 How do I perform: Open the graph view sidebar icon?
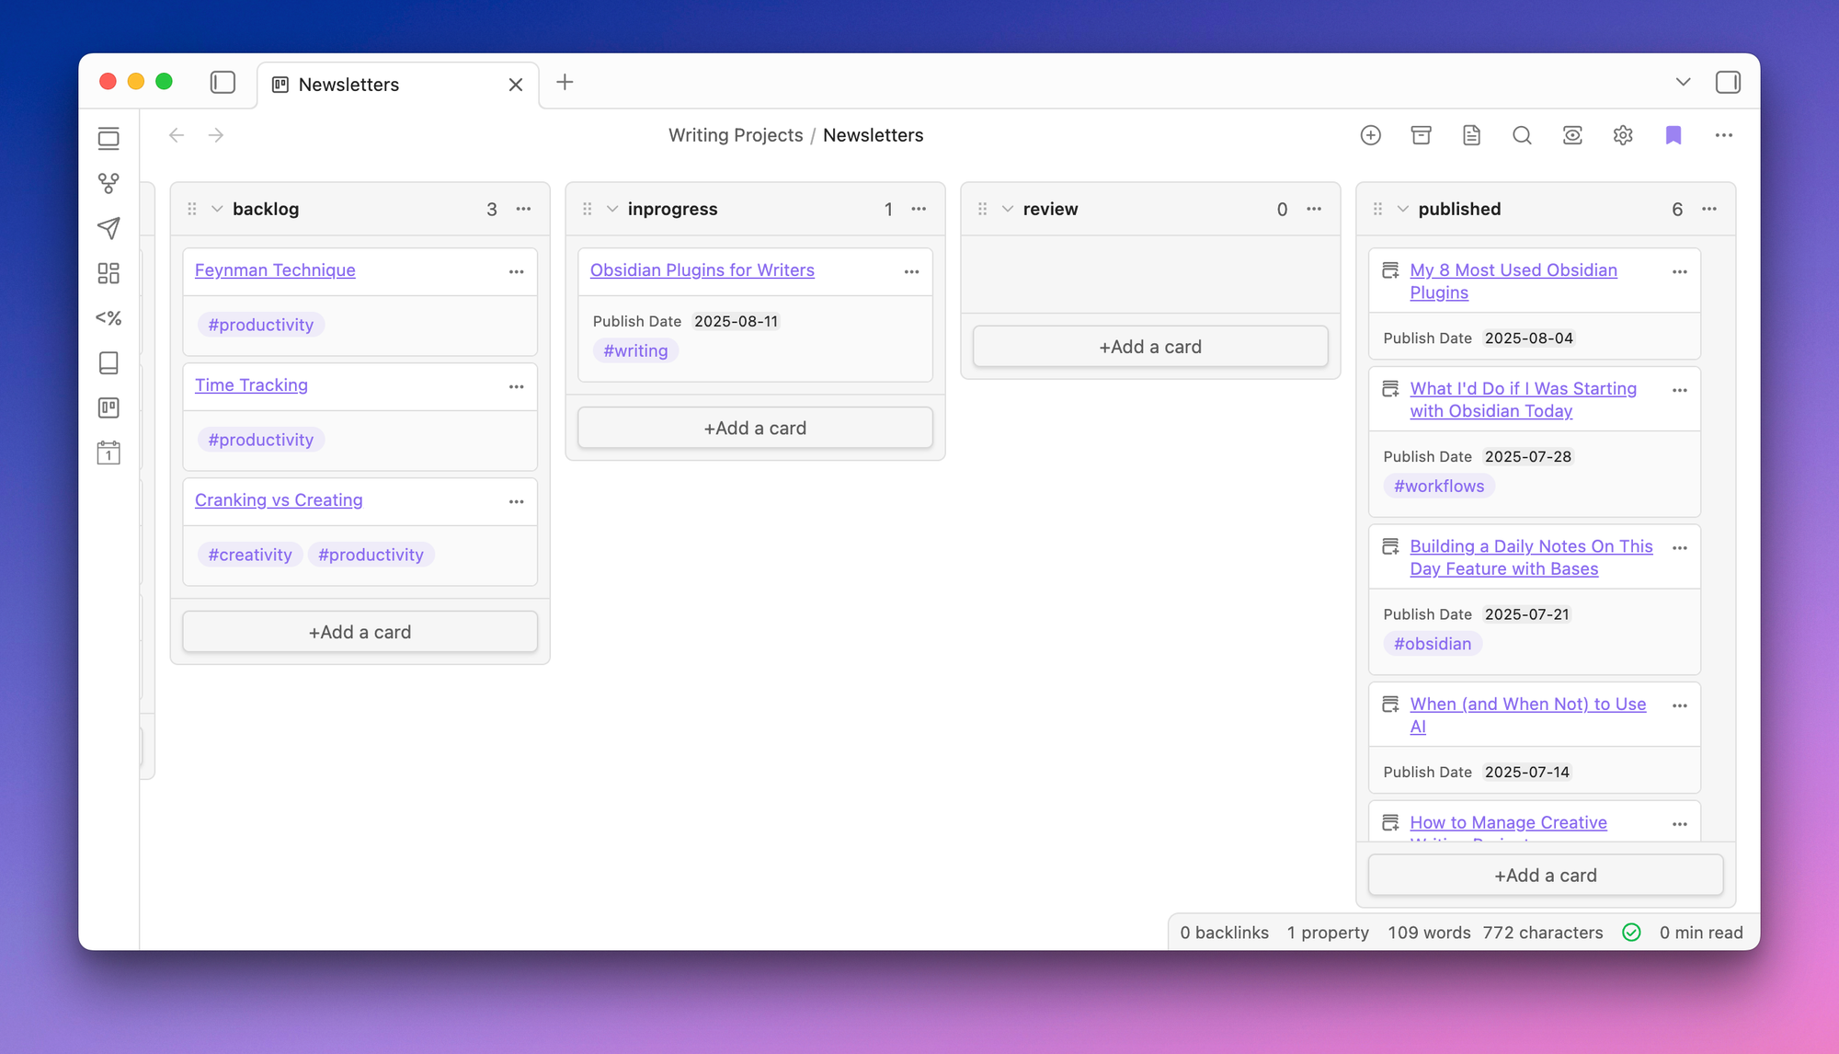[109, 183]
